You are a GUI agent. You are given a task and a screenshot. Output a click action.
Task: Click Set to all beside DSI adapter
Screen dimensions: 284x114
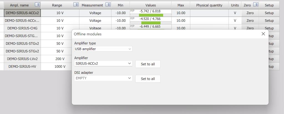coord(148,79)
